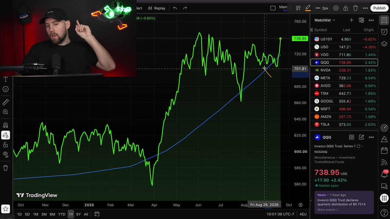Start Bar Replay mode
The width and height of the screenshot is (390, 219).
pyautogui.click(x=157, y=8)
